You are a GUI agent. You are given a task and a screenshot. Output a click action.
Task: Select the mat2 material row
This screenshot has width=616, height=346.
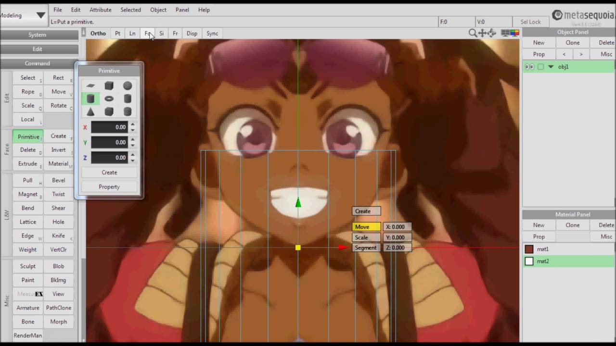pyautogui.click(x=568, y=261)
